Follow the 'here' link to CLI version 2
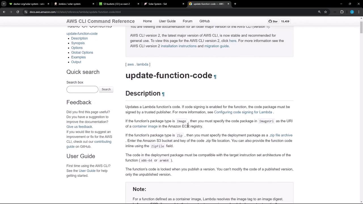 tap(233, 41)
